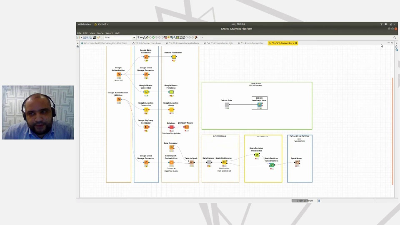This screenshot has width=400, height=225.
Task: Select the Spark Partitioning node
Action: (x=224, y=162)
